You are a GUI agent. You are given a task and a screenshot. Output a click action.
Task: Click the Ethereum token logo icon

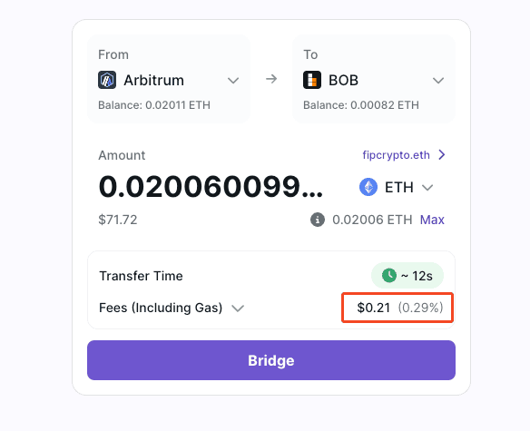(x=368, y=187)
